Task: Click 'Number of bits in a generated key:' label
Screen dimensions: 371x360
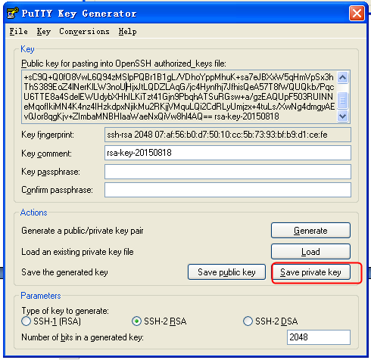Action: (x=83, y=337)
